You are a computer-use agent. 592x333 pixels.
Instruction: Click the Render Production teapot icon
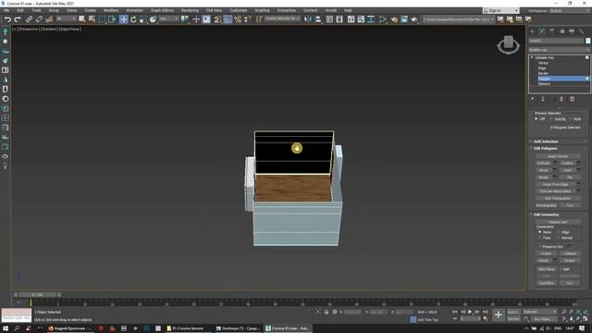(414, 19)
